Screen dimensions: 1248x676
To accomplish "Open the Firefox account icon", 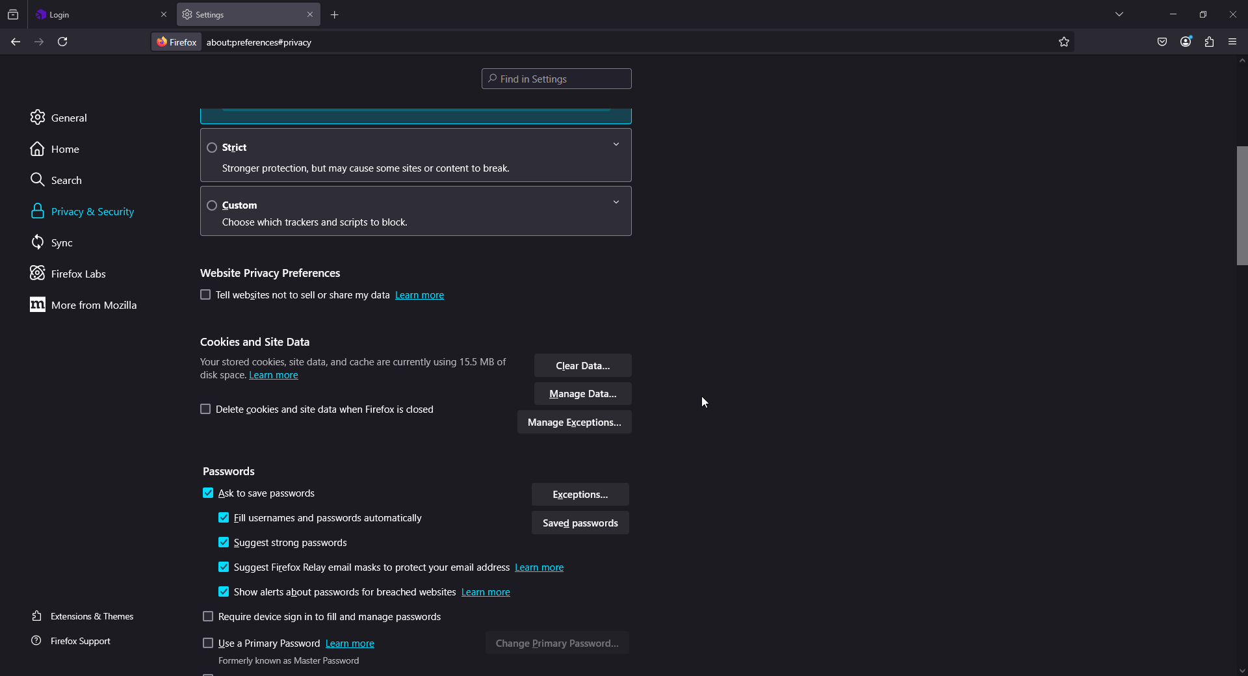I will [1186, 42].
